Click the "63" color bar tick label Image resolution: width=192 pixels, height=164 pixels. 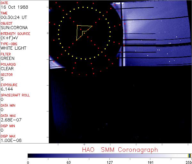pyautogui.click(x=68, y=162)
